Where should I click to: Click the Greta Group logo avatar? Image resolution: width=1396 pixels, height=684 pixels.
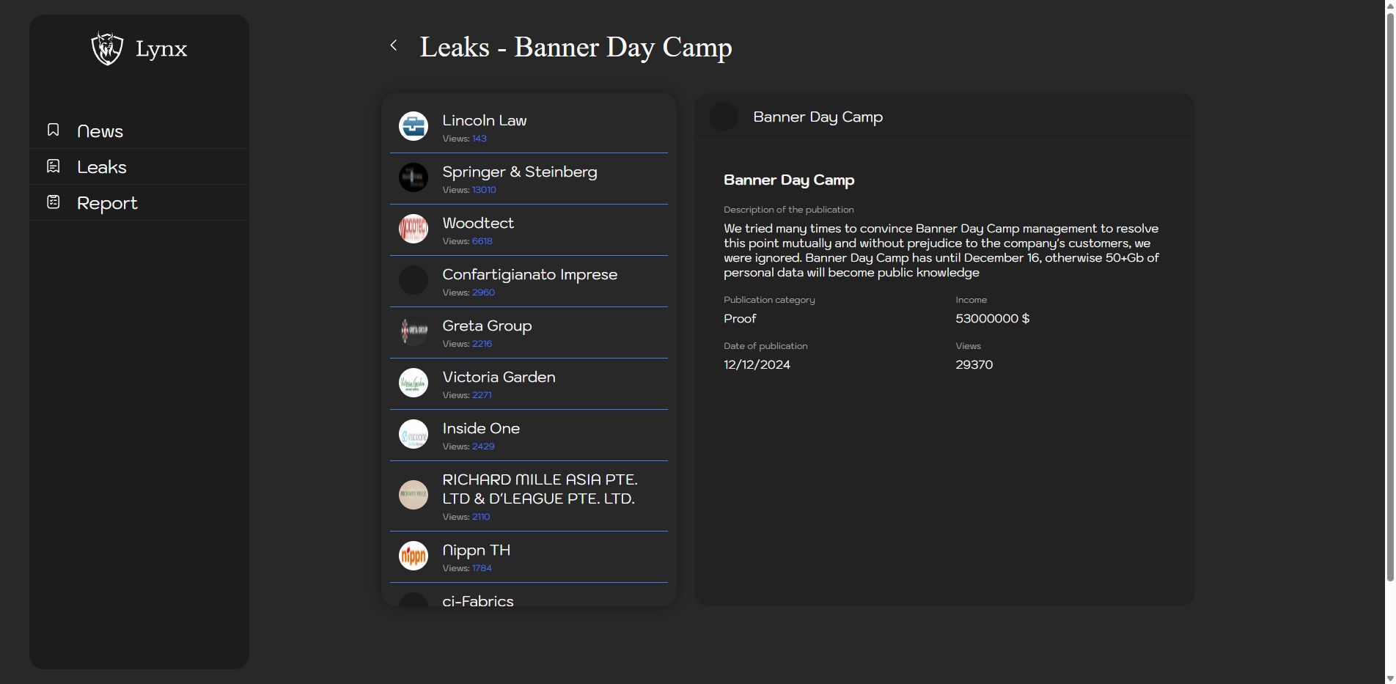coord(413,331)
